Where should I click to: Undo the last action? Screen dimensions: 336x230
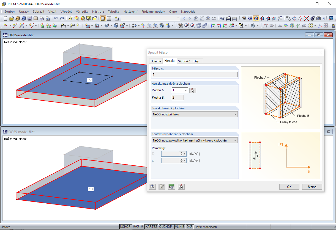[x=56, y=18]
